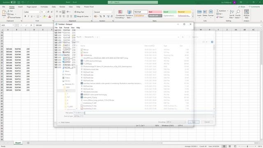Click the Insert Function fx icon
The image size is (263, 148).
(31, 25)
